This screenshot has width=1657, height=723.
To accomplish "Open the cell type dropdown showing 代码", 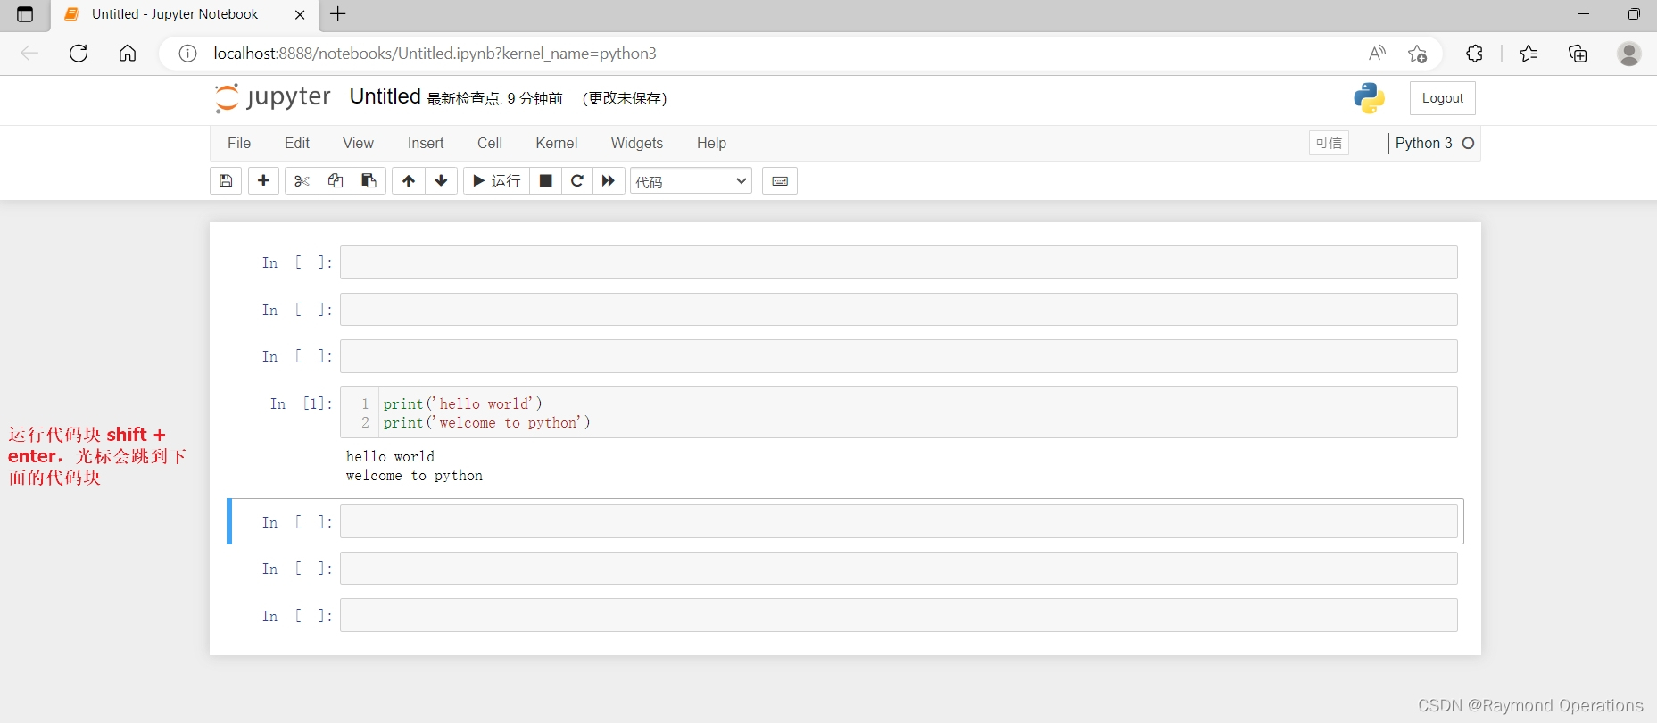I will click(691, 181).
